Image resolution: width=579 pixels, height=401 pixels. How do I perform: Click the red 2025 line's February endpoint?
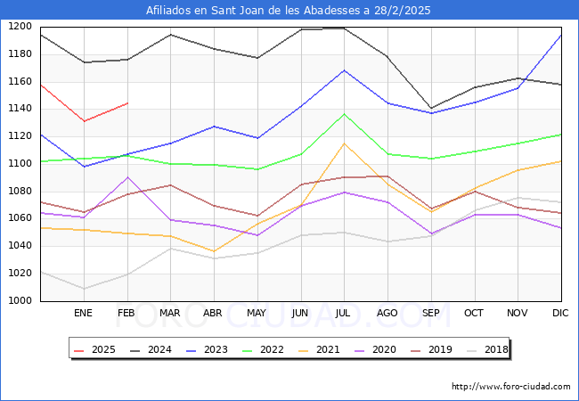127,103
